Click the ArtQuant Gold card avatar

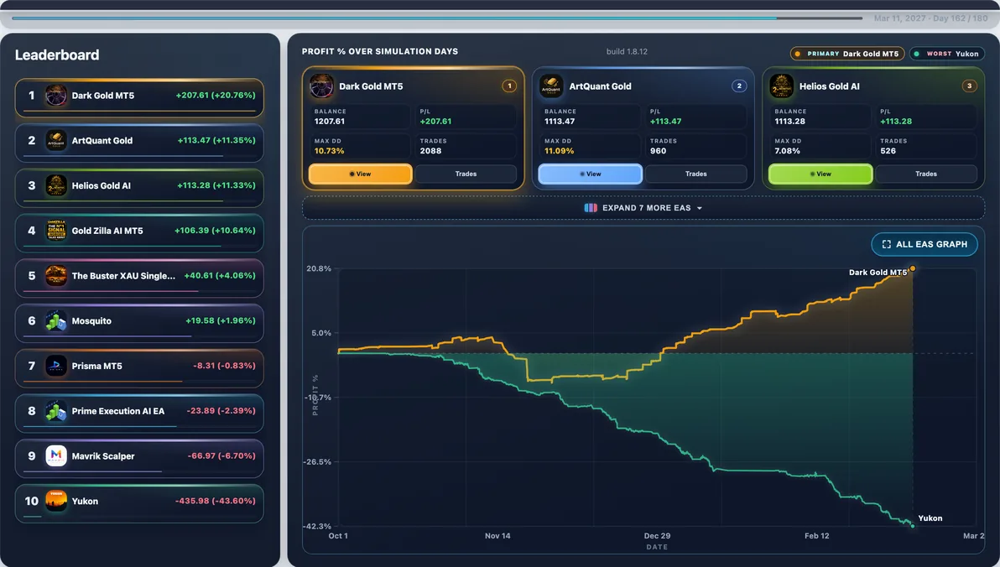[551, 86]
